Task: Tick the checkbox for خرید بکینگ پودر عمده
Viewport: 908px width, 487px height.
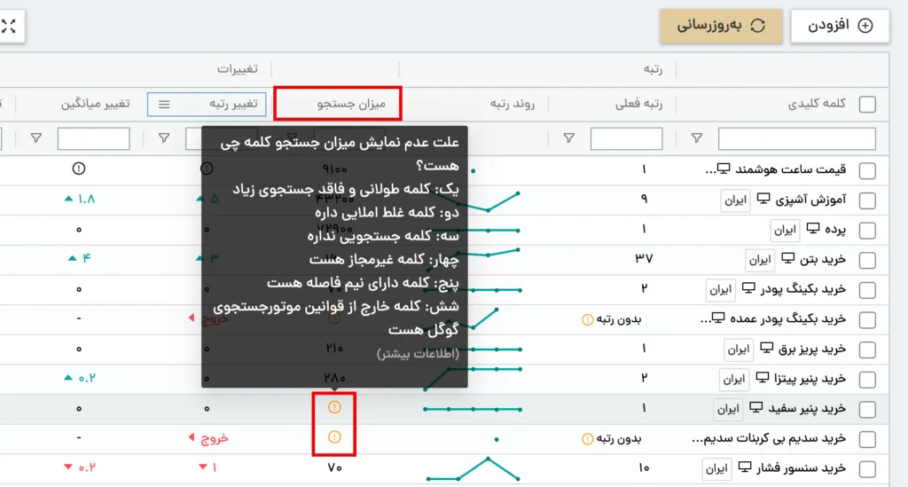Action: point(867,319)
